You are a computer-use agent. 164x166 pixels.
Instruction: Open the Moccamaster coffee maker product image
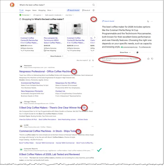pos(54,29)
